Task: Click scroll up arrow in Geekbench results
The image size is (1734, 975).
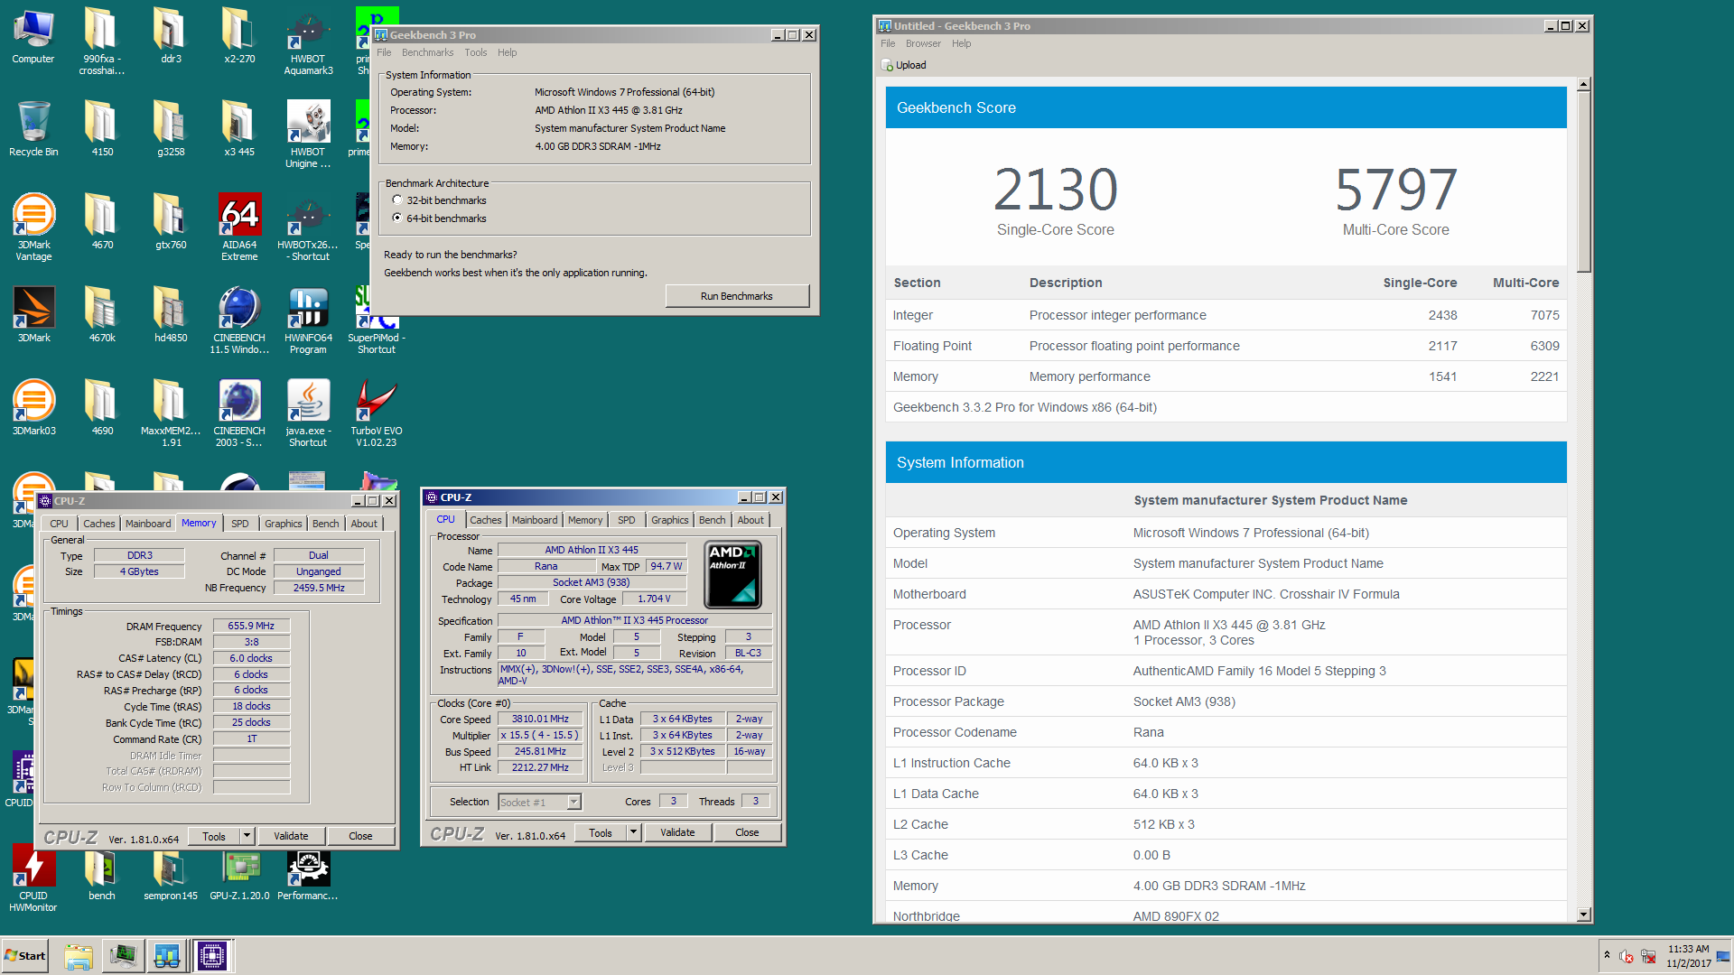Action: pos(1583,84)
